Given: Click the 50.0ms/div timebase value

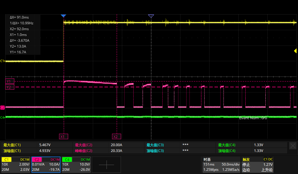Looking at the screenshot, I should (x=230, y=164).
